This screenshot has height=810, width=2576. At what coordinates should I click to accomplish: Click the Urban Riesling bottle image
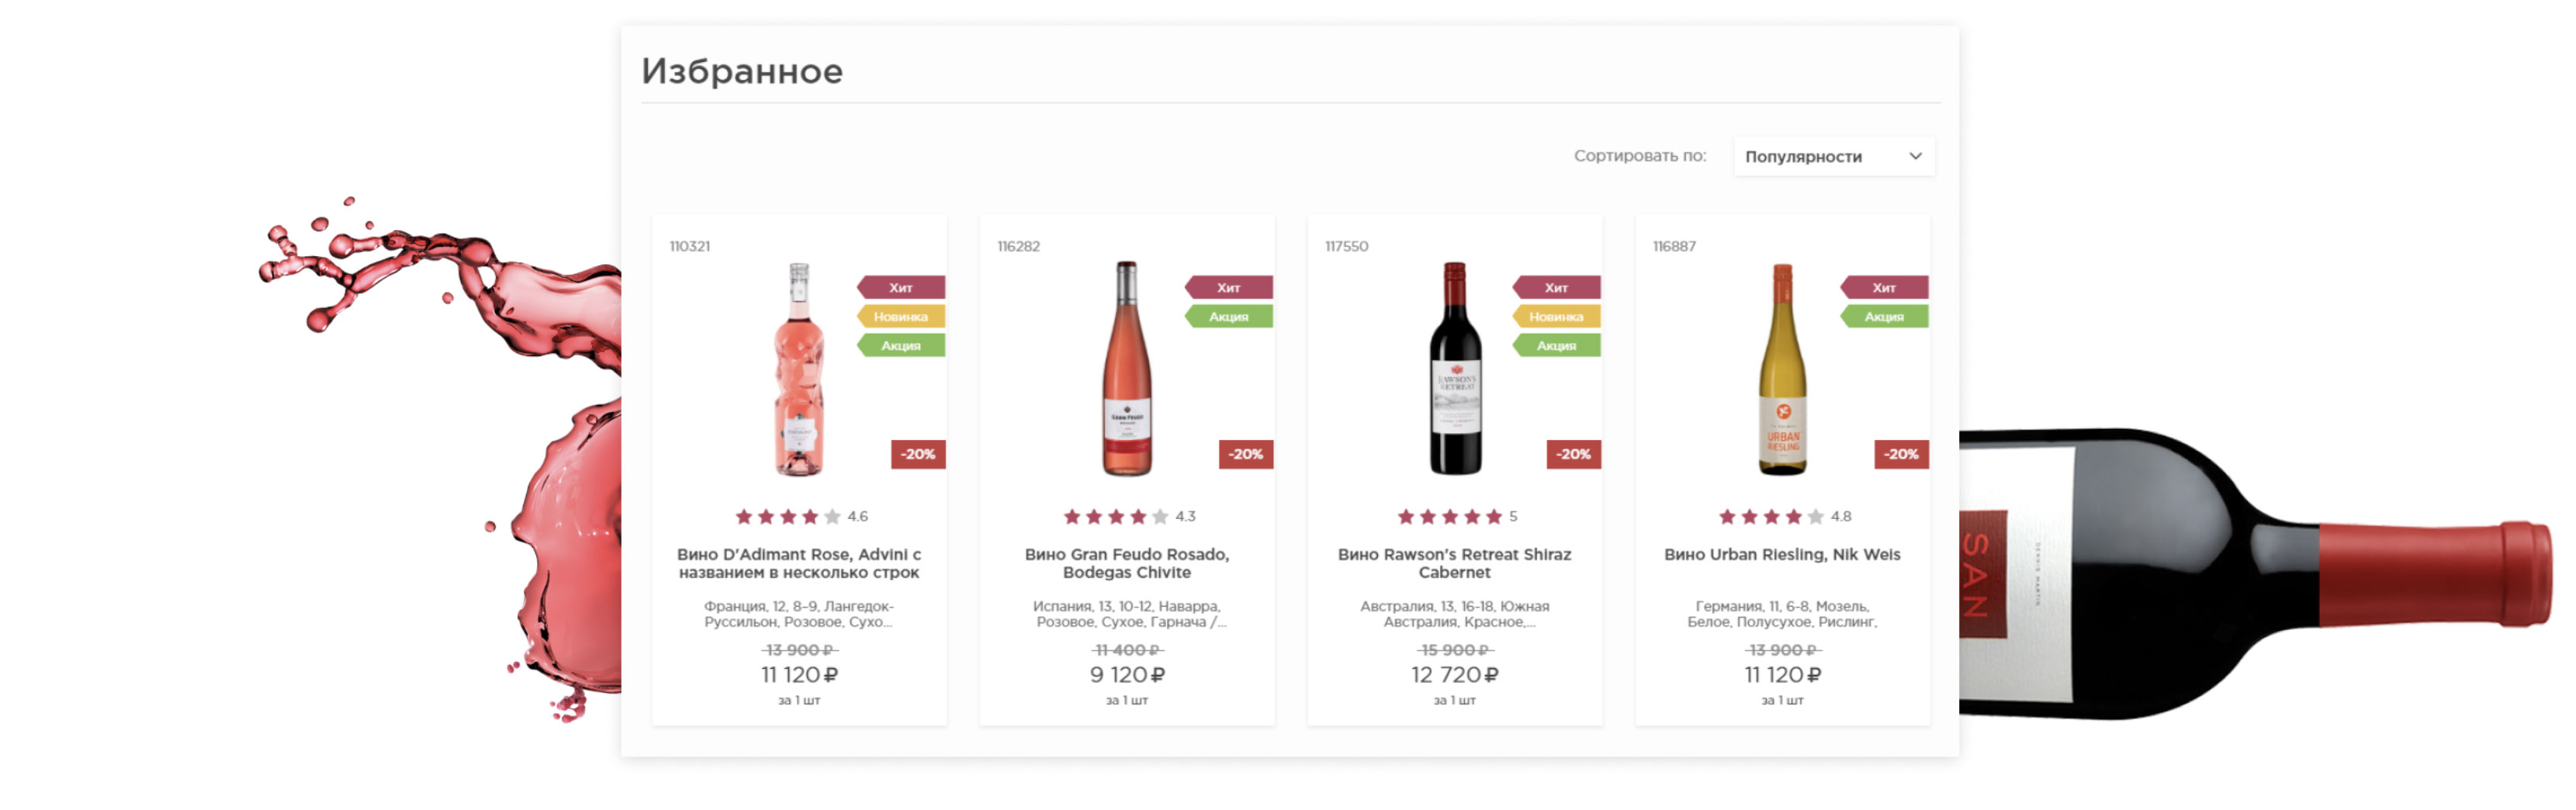click(1782, 369)
